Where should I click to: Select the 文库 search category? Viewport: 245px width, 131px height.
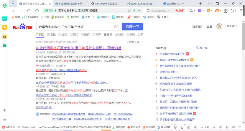[x=97, y=35]
